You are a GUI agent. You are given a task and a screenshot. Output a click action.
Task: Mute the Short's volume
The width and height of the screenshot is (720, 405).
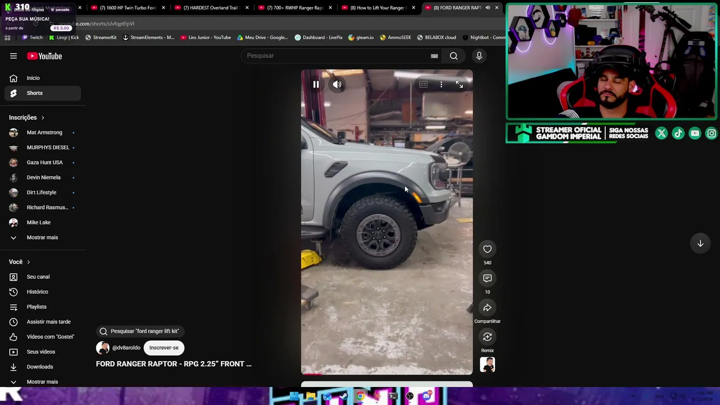(337, 84)
